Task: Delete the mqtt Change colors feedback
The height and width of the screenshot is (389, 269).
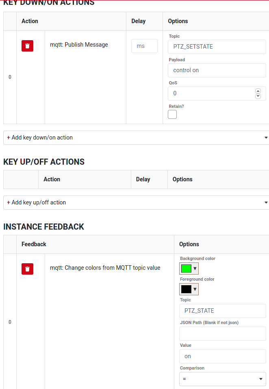Action: point(27,269)
